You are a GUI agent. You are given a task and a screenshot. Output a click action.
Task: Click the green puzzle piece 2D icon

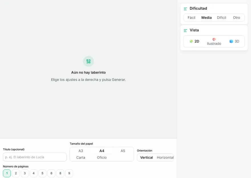[191, 41]
